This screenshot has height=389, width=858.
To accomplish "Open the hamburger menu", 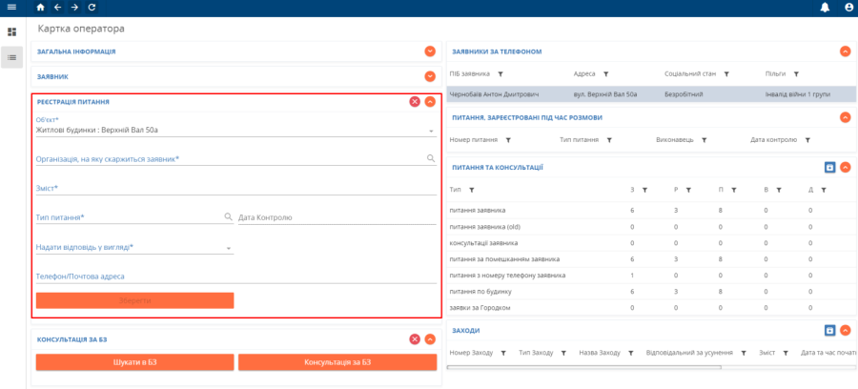I will pyautogui.click(x=11, y=8).
